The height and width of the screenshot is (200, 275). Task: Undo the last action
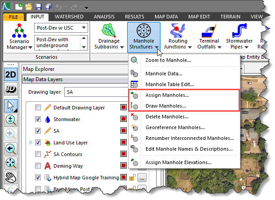tap(58, 7)
